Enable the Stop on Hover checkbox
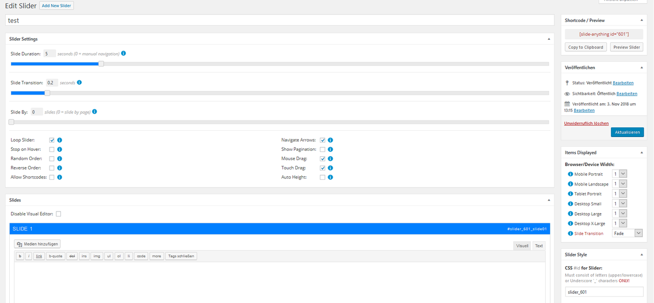The width and height of the screenshot is (654, 303). [x=52, y=149]
